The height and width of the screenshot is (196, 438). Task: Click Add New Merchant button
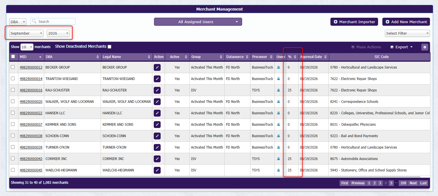[406, 22]
